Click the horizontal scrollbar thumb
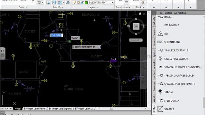The height and width of the screenshot is (115, 205). point(112,108)
